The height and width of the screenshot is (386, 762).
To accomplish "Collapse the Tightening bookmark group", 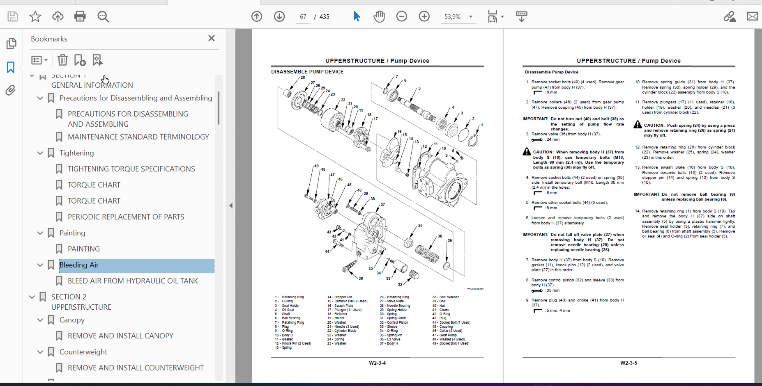I will point(40,153).
